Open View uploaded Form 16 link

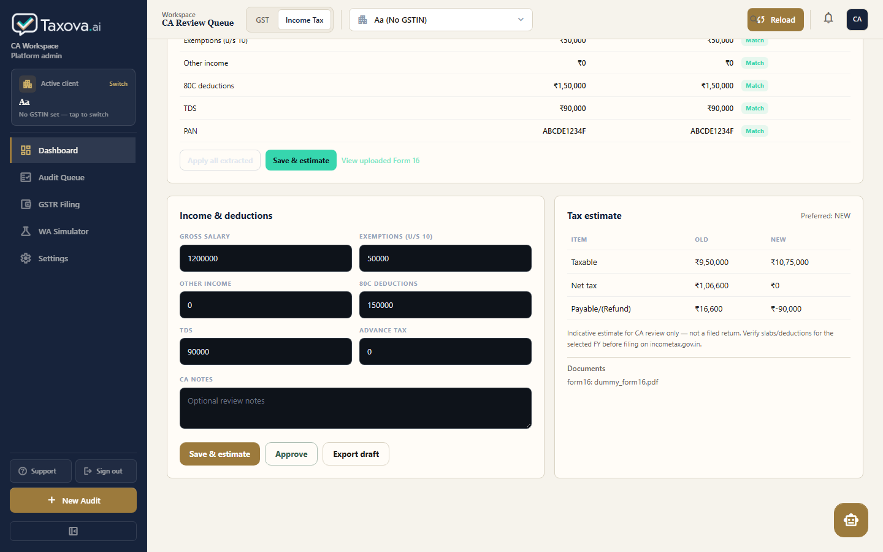(381, 161)
